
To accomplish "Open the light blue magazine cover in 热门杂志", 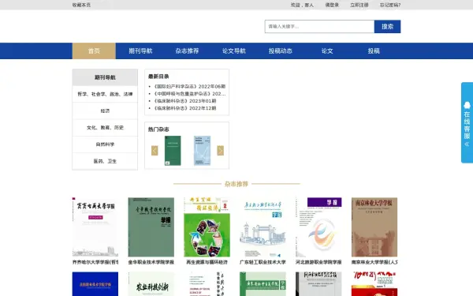I will point(202,151).
